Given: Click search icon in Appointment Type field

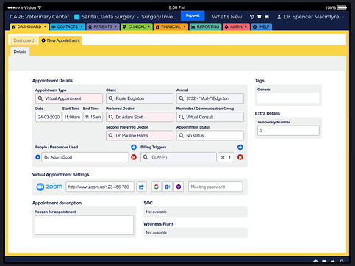Looking at the screenshot, I should [x=40, y=98].
